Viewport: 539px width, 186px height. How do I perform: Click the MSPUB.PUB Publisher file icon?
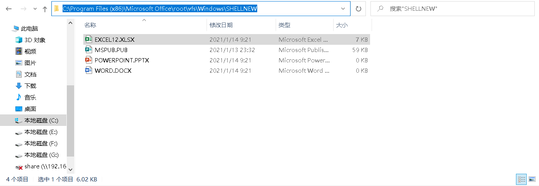tap(88, 50)
